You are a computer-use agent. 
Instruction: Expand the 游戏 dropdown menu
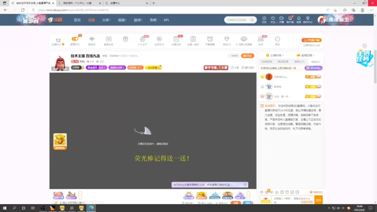(x=138, y=20)
